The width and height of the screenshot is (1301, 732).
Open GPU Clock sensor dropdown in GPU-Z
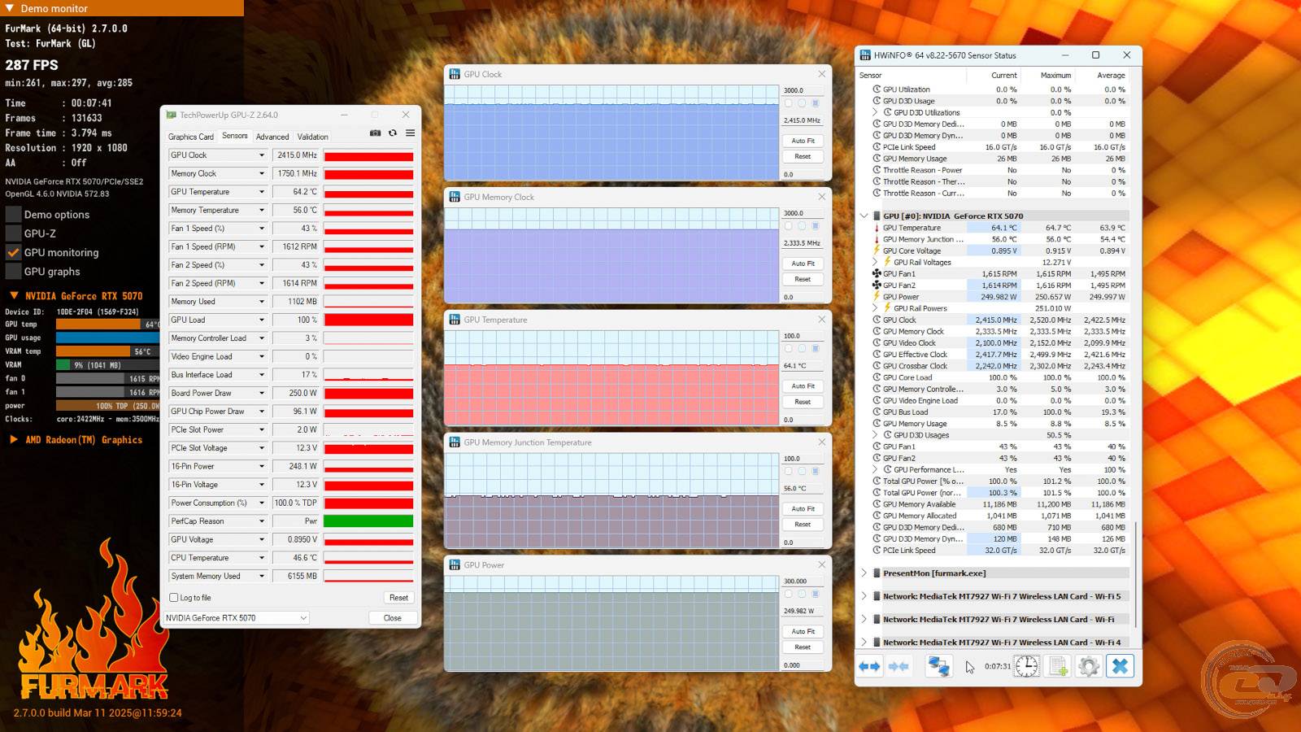click(x=262, y=155)
